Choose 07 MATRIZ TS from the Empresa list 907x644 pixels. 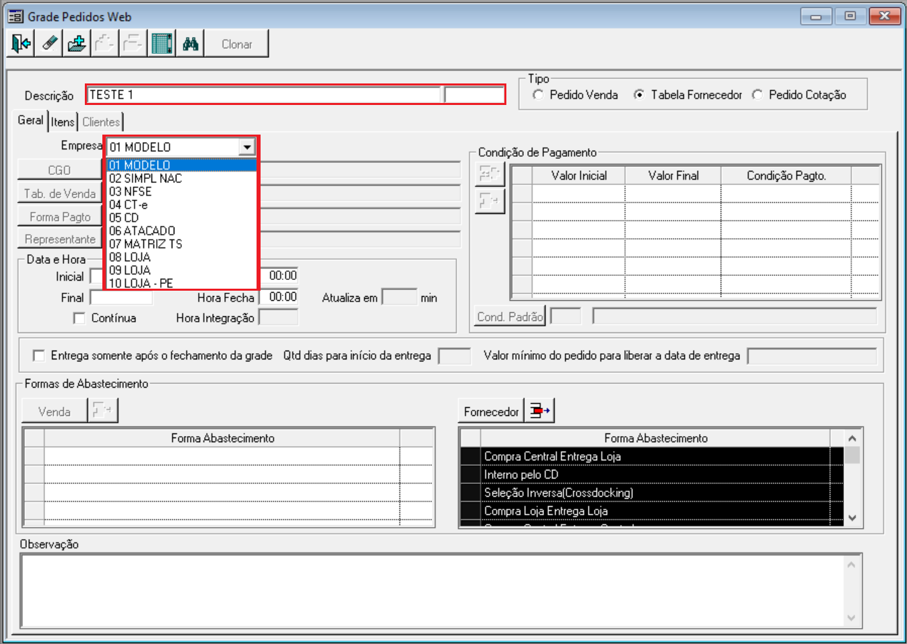(x=182, y=244)
